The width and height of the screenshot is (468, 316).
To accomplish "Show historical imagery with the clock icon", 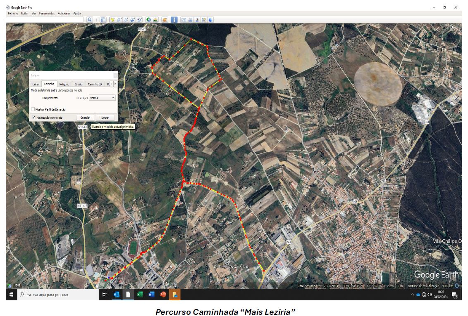I will (x=148, y=19).
